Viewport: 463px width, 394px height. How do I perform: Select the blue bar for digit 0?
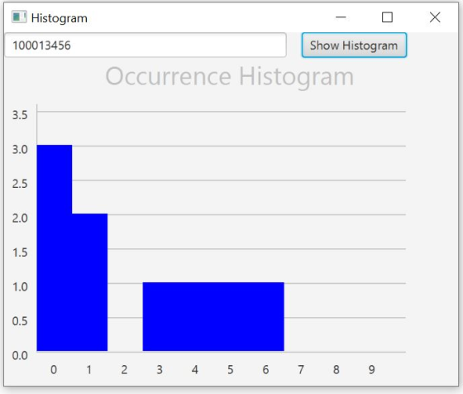click(55, 247)
